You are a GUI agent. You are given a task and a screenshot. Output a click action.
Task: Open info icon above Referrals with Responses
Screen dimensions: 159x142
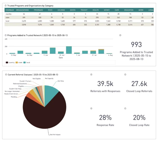click(x=91, y=74)
